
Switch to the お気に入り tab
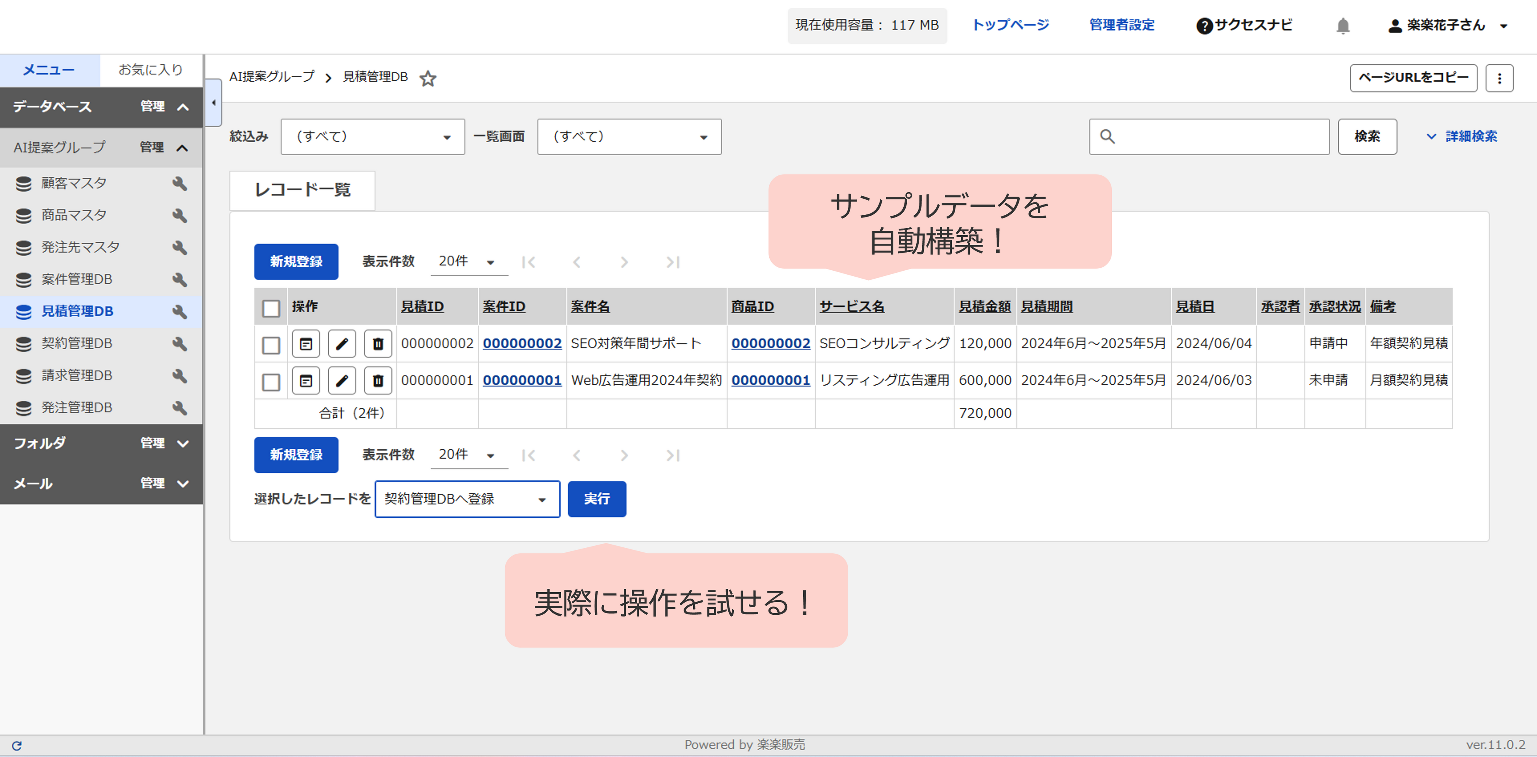coord(151,70)
